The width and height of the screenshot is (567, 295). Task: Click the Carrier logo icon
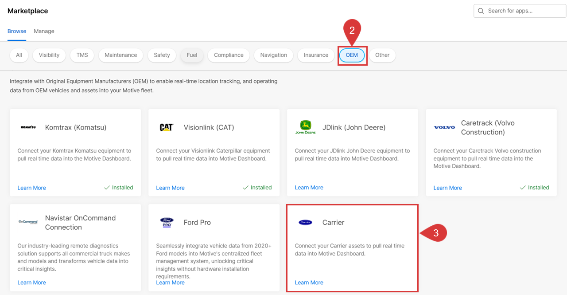pyautogui.click(x=305, y=222)
